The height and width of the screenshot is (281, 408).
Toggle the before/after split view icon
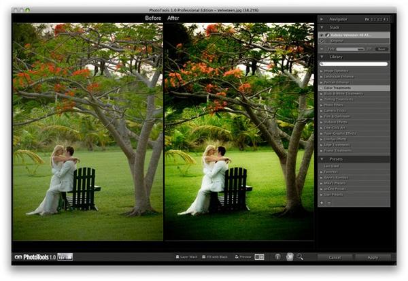coord(259,257)
